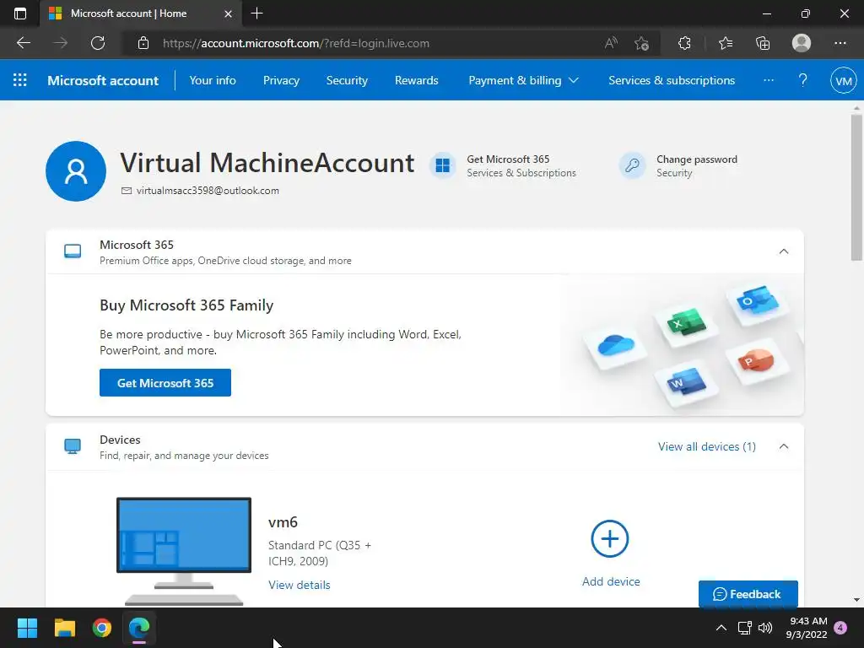
Task: Open the Windows Start menu
Action: pos(27,628)
